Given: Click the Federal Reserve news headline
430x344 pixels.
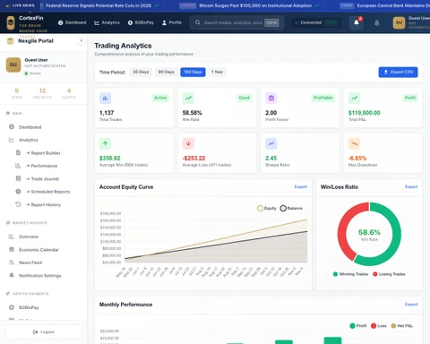Looking at the screenshot, I should (99, 5).
